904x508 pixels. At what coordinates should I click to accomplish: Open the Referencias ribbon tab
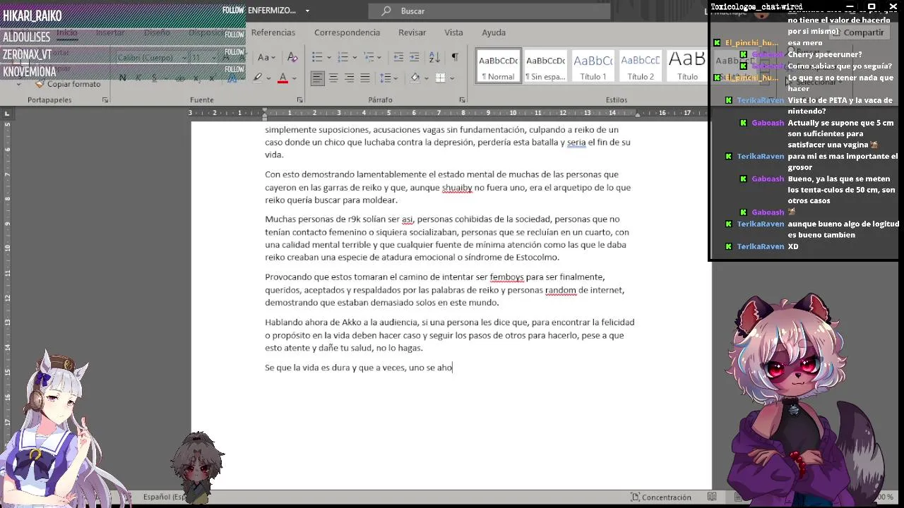(273, 32)
